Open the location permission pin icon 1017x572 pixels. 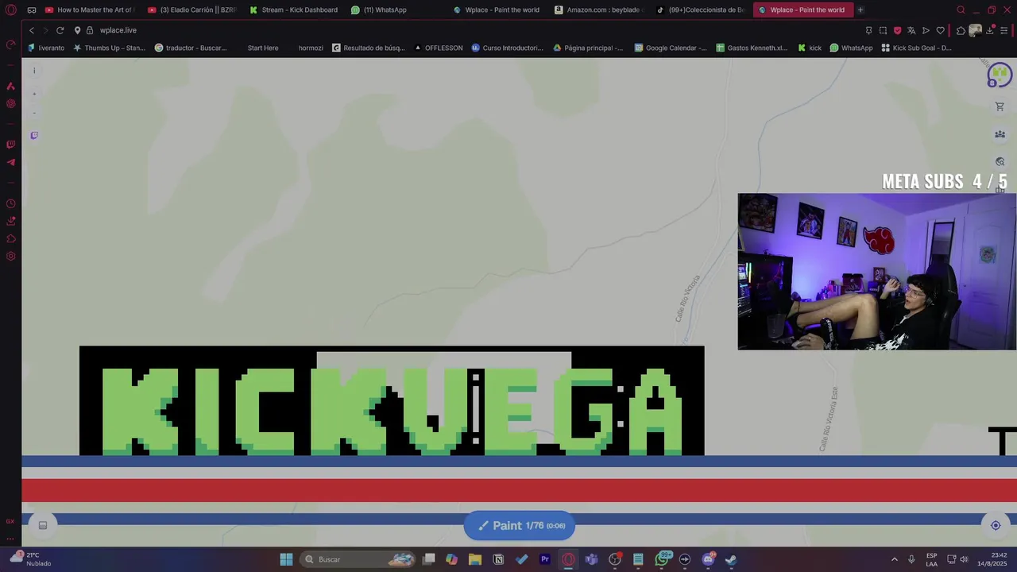(x=77, y=30)
